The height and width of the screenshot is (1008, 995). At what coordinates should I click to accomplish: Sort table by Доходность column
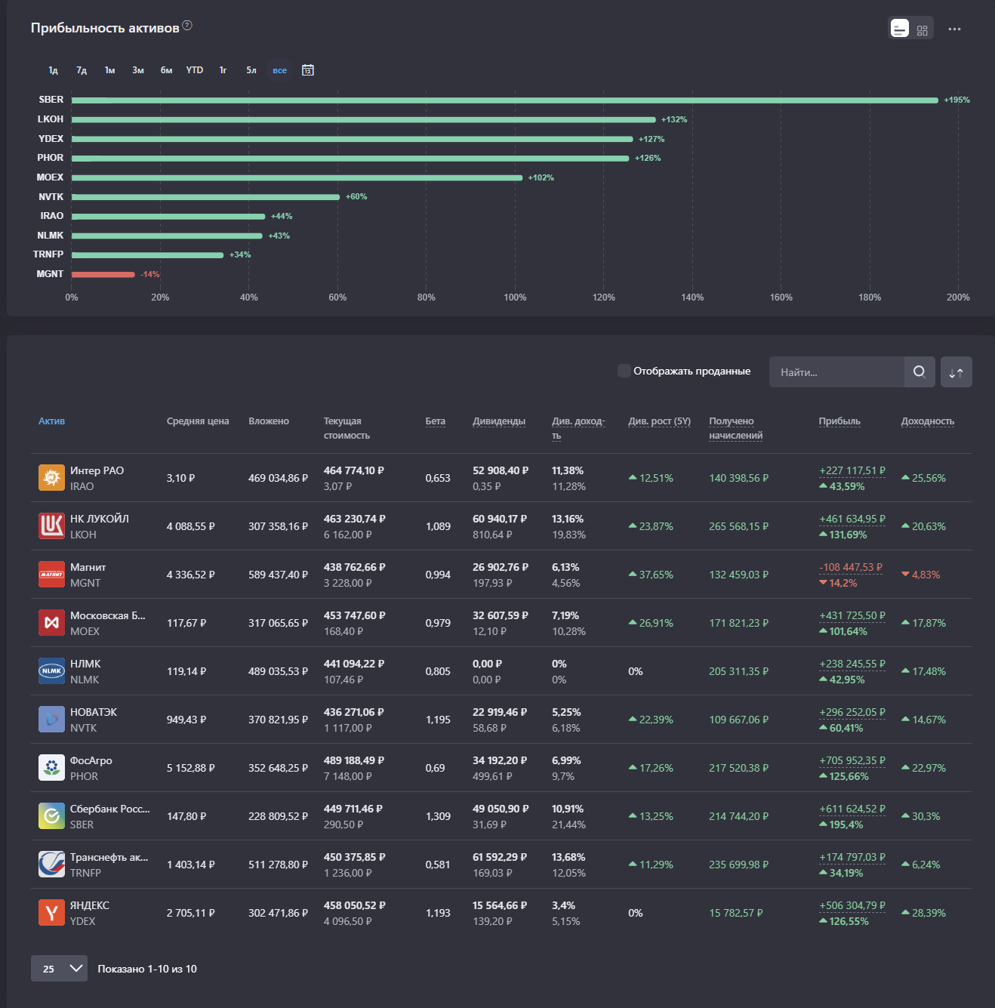pyautogui.click(x=928, y=421)
